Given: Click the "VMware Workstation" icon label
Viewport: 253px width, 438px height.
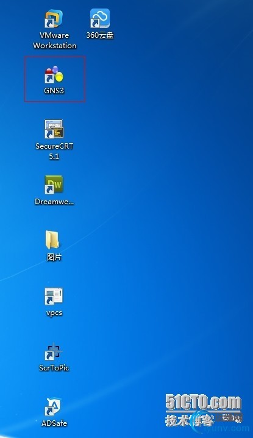Looking at the screenshot, I should tap(54, 40).
